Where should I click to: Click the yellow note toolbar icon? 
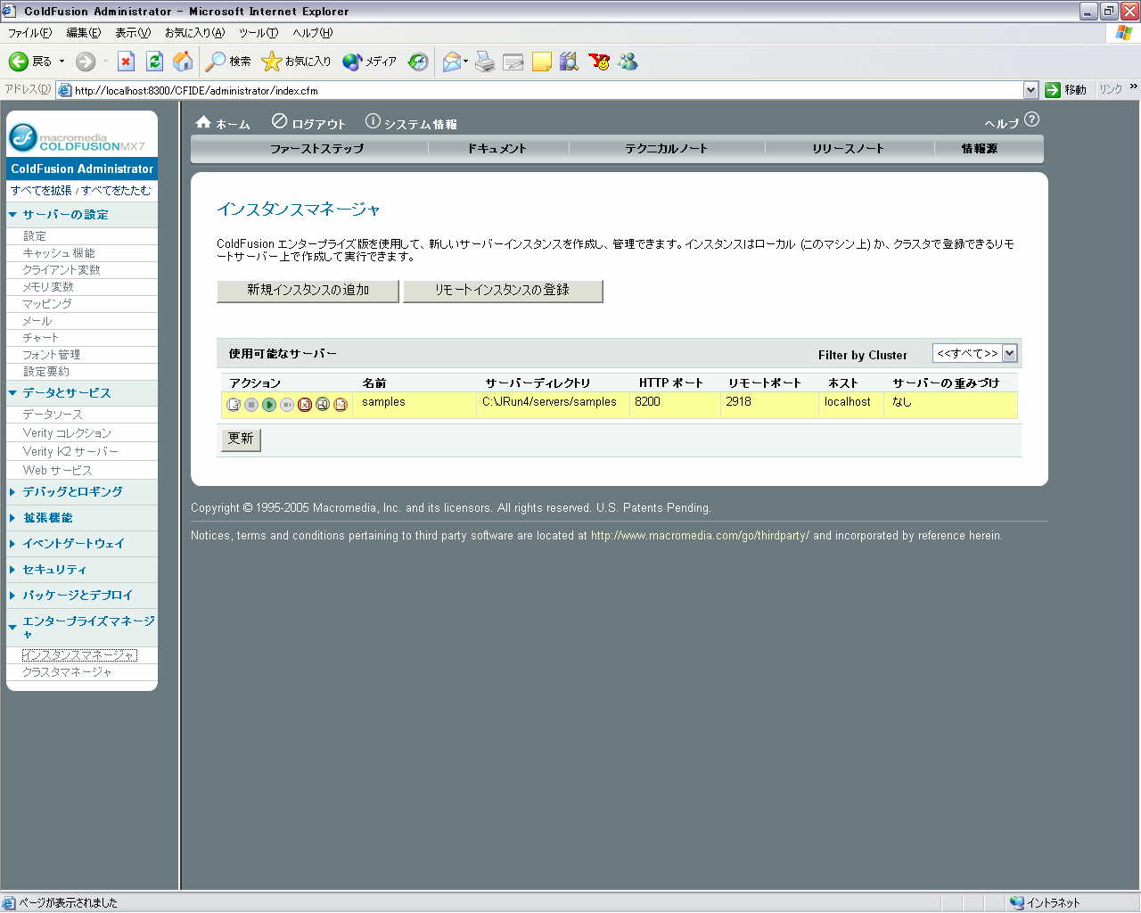pos(542,62)
